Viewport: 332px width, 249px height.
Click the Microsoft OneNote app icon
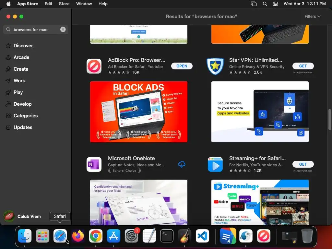(94, 164)
